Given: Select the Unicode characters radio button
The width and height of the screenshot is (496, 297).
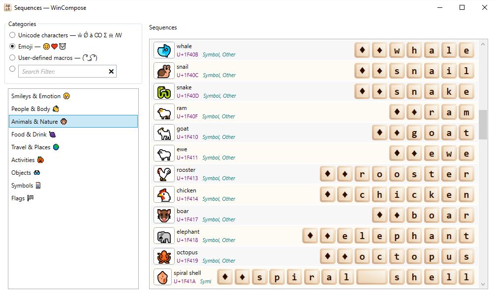Looking at the screenshot, I should click(x=12, y=35).
